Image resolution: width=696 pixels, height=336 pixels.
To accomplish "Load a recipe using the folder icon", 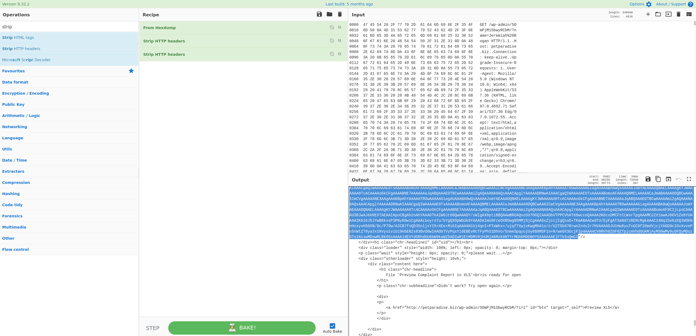I will tap(329, 14).
